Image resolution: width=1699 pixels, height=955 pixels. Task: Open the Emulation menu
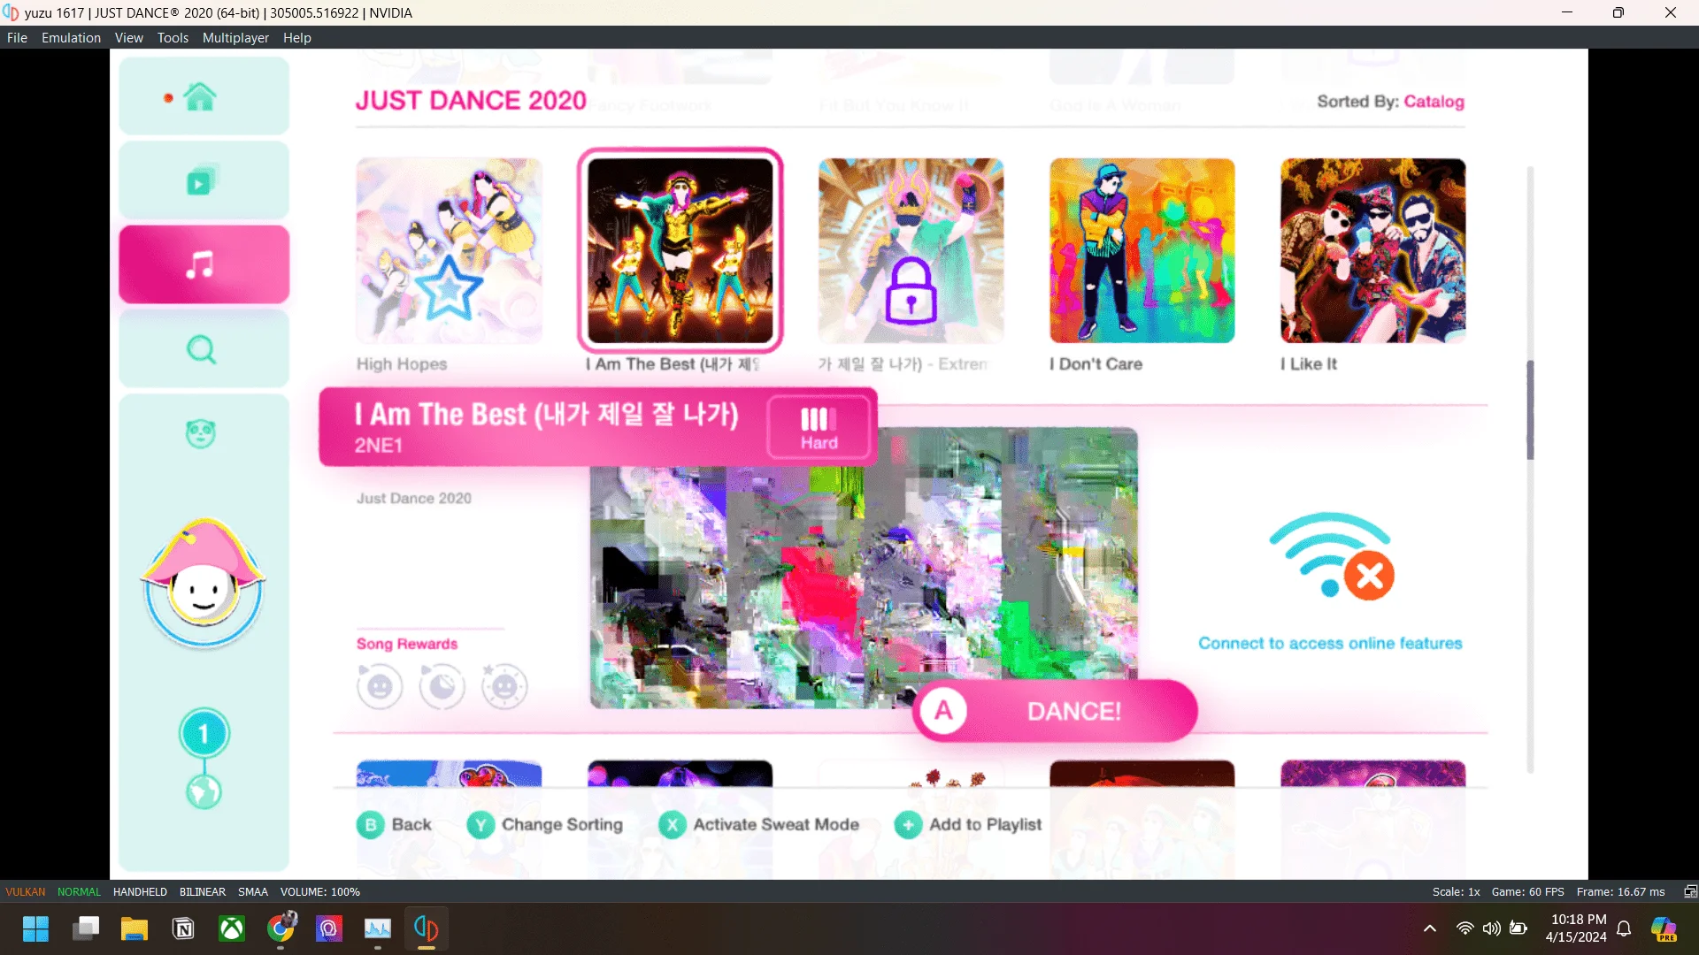71,38
